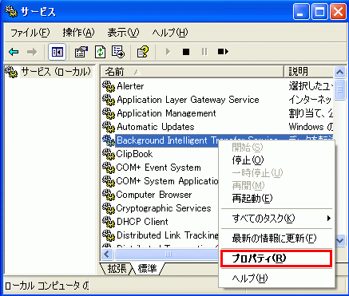This screenshot has width=349, height=296.
Task: Click the gear icon beside Computer Browser
Action: point(109,195)
